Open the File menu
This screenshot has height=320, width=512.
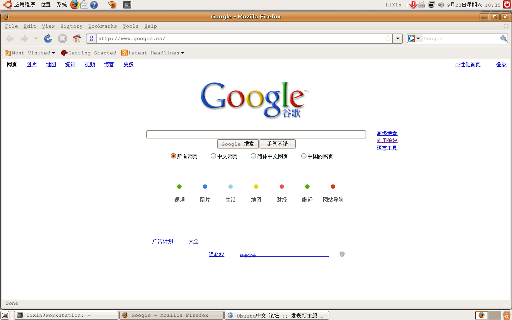click(11, 26)
